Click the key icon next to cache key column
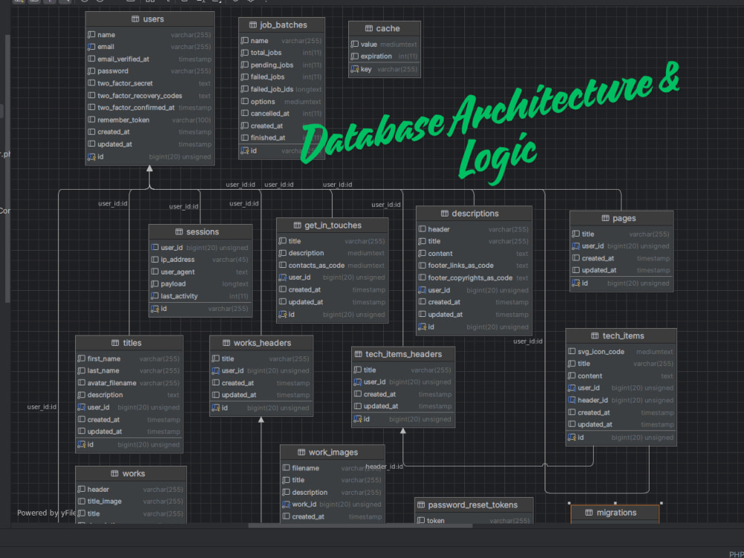This screenshot has height=558, width=744. click(354, 69)
